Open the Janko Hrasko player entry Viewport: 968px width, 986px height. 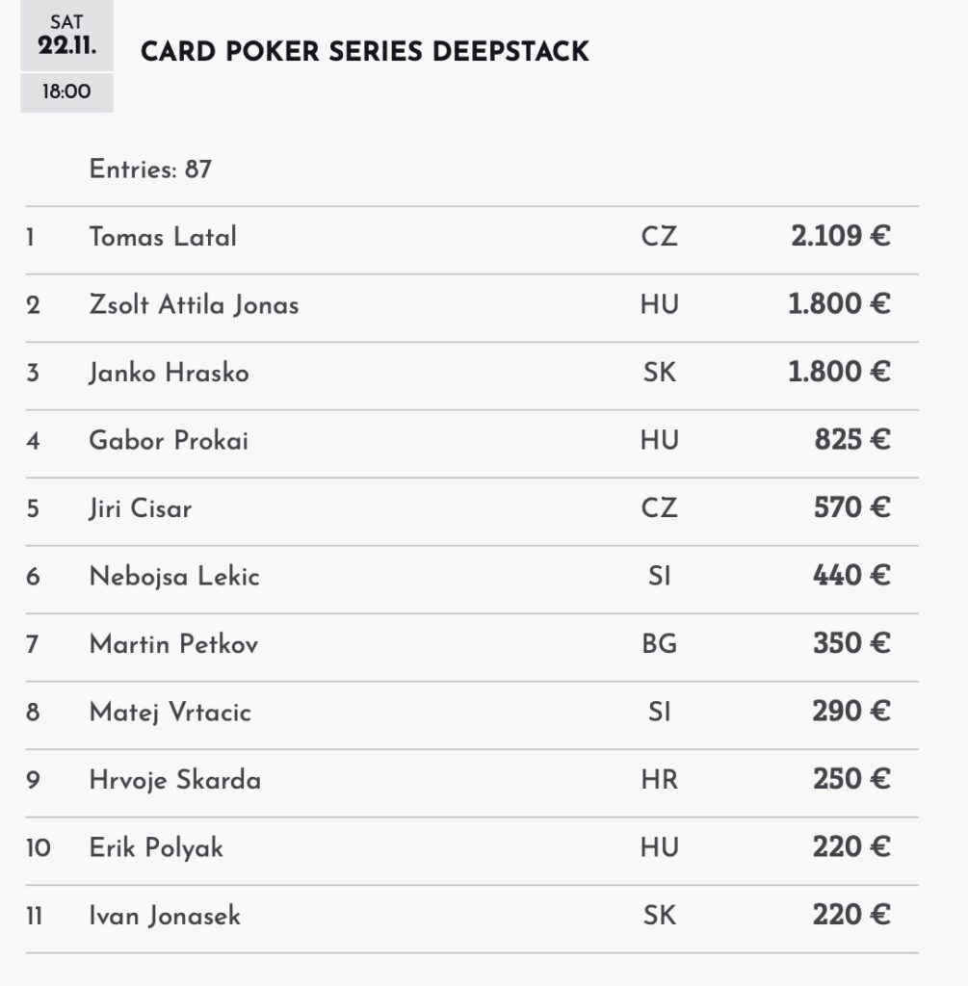[x=169, y=373]
